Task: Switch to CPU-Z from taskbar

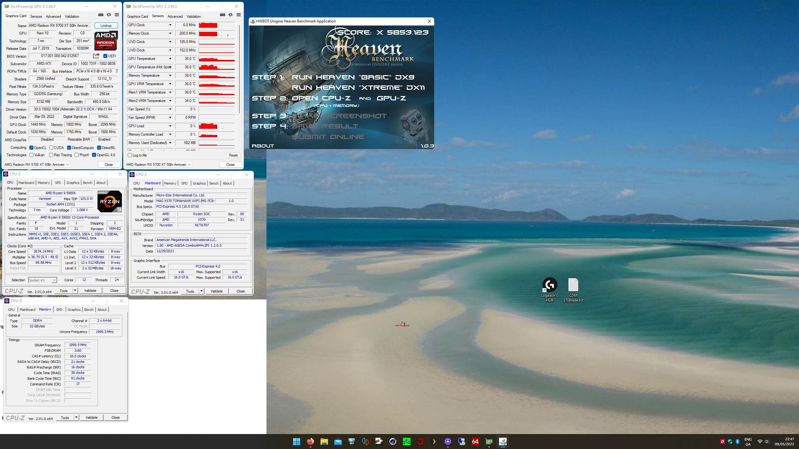Action: tap(448, 441)
